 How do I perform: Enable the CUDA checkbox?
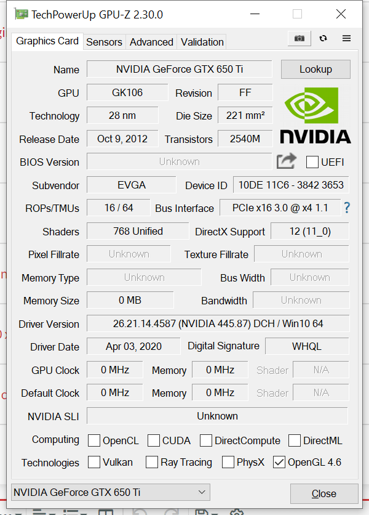154,440
